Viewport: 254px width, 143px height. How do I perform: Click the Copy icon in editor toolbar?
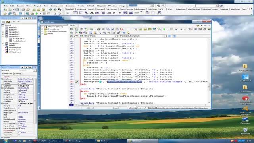108,29
